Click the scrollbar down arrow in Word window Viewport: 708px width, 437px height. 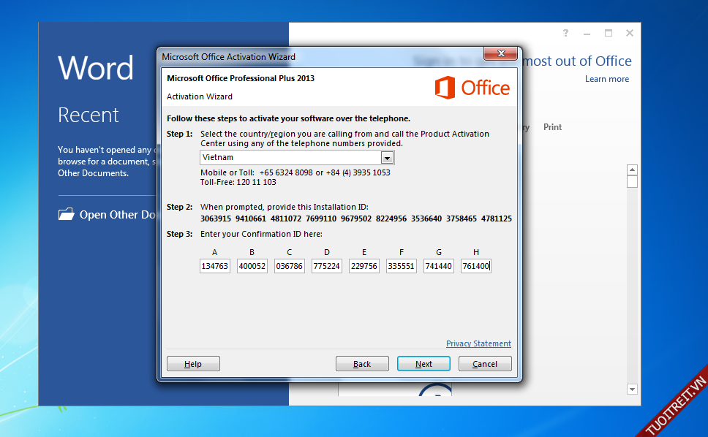pyautogui.click(x=632, y=389)
